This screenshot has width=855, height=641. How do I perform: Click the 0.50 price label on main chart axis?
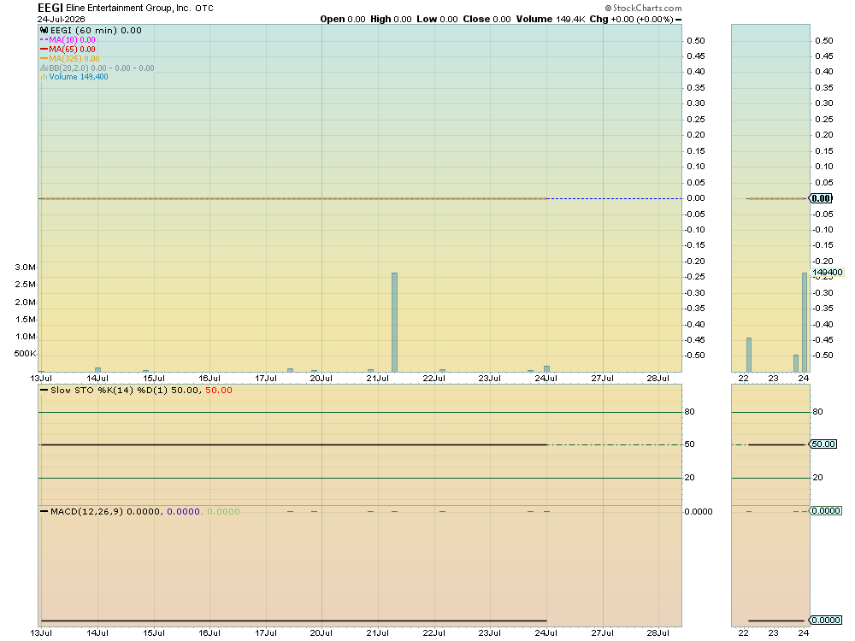pos(696,41)
